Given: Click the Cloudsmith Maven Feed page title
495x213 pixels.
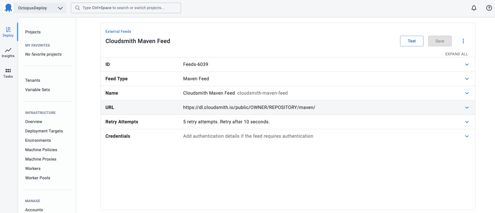Looking at the screenshot, I should click(x=138, y=41).
